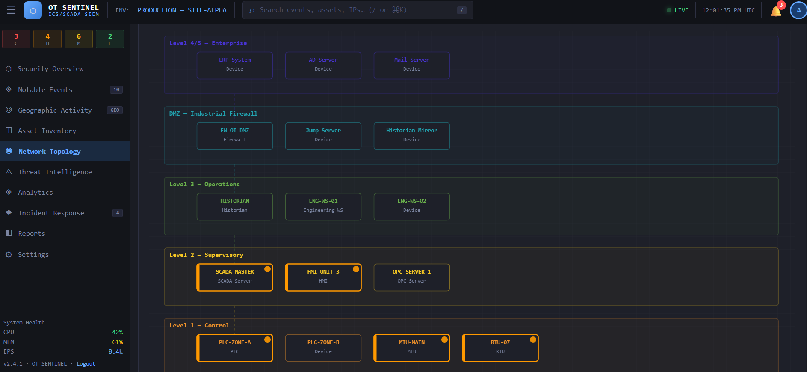Focus the search events input field
This screenshot has width=807, height=372.
358,10
